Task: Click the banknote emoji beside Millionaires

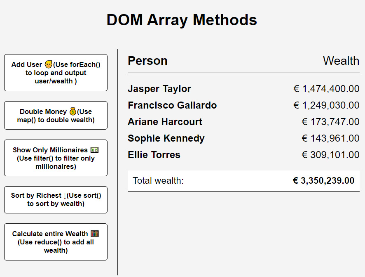Action: [94, 150]
